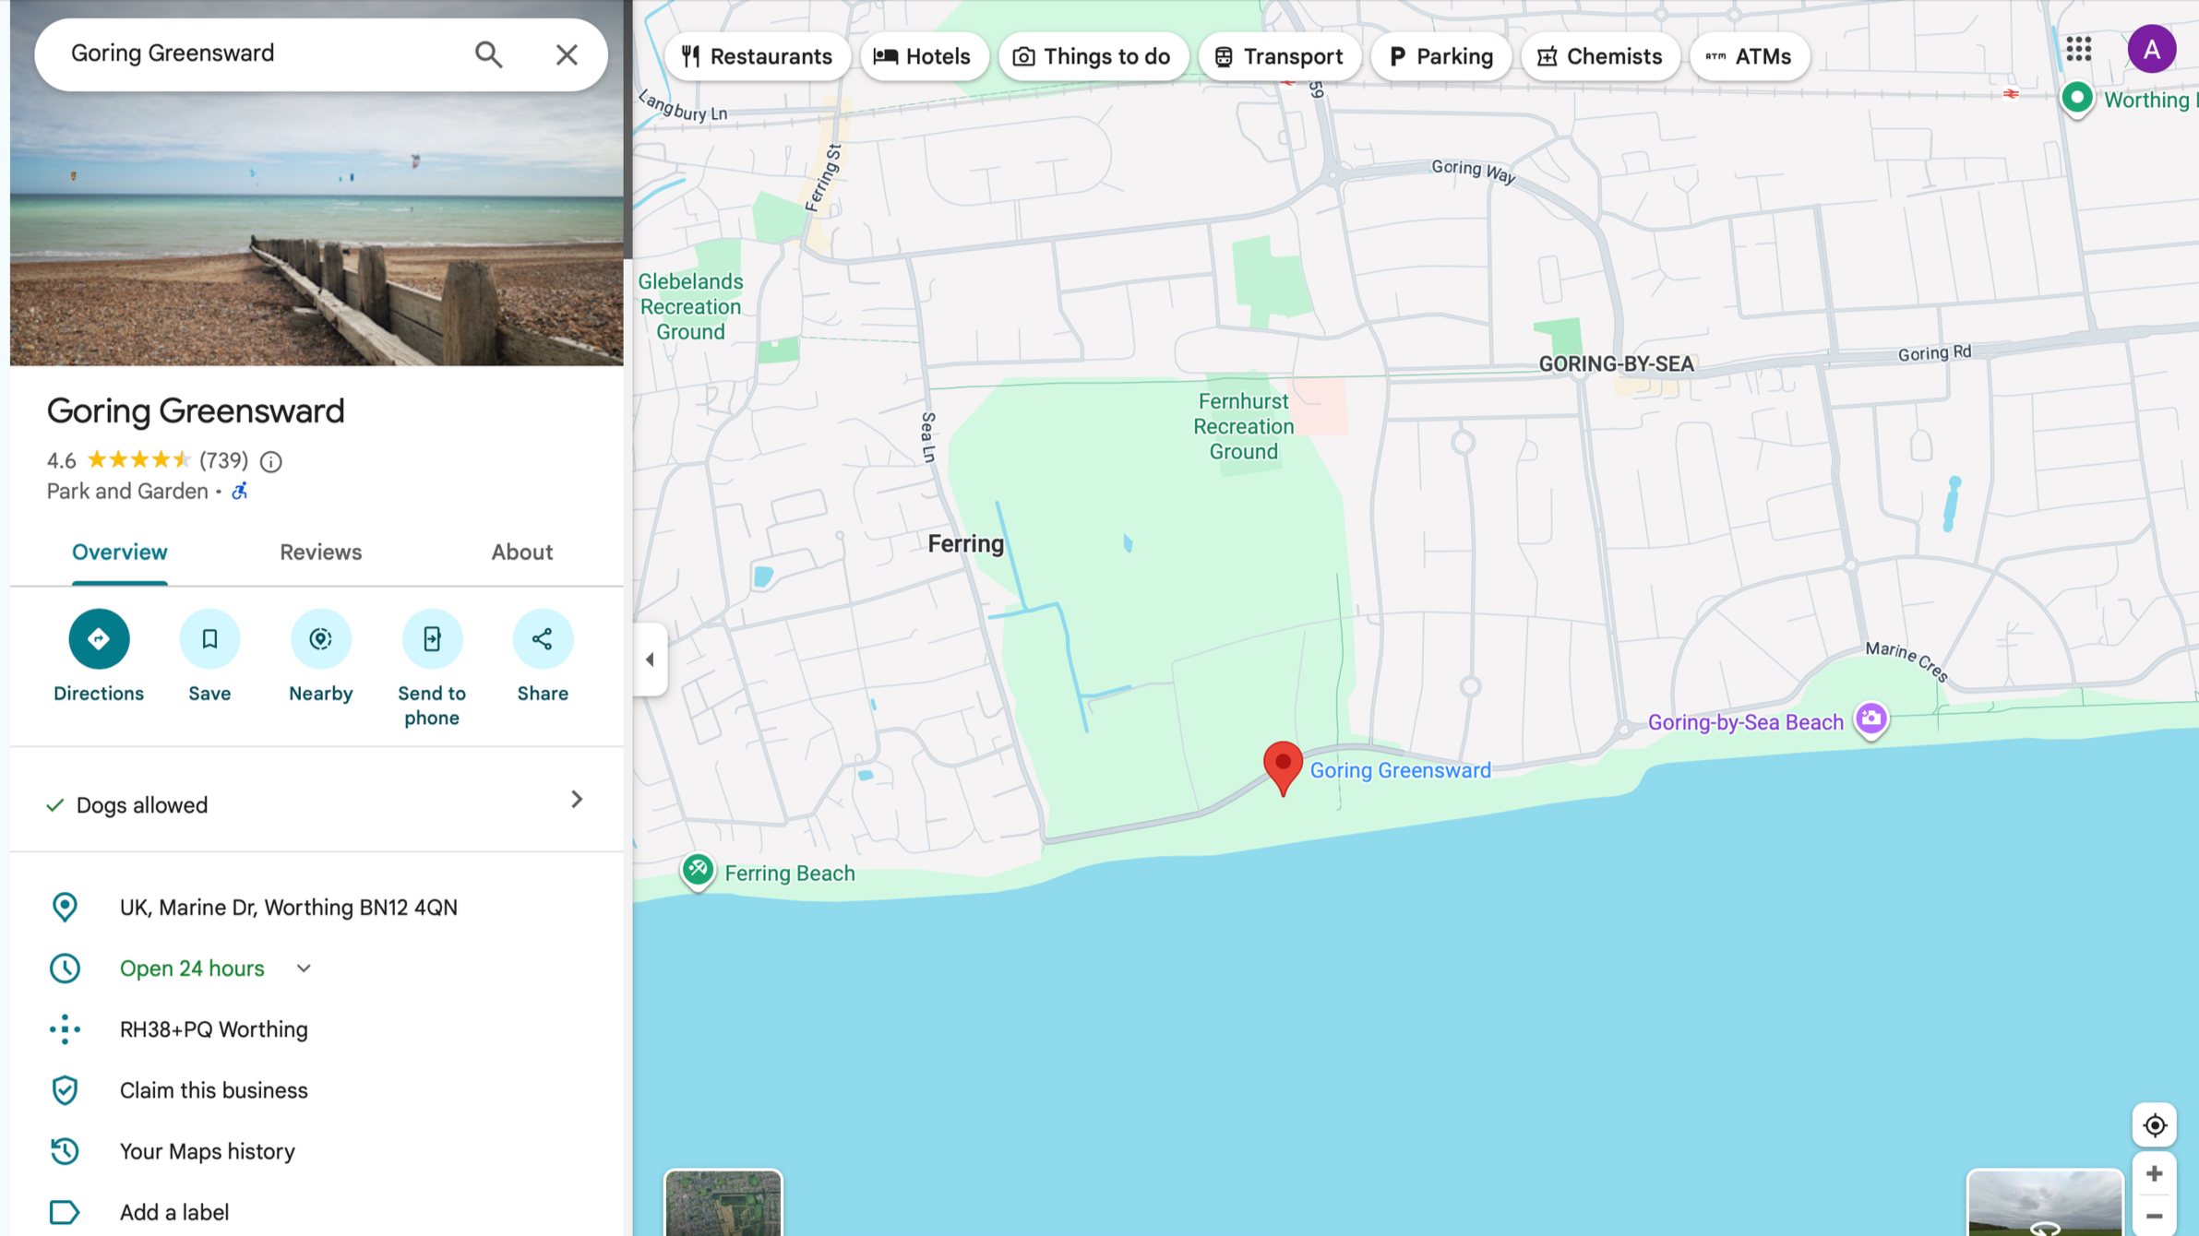Image resolution: width=2199 pixels, height=1236 pixels.
Task: Click the Goring-by-Sea Beach label
Action: [x=1745, y=722]
